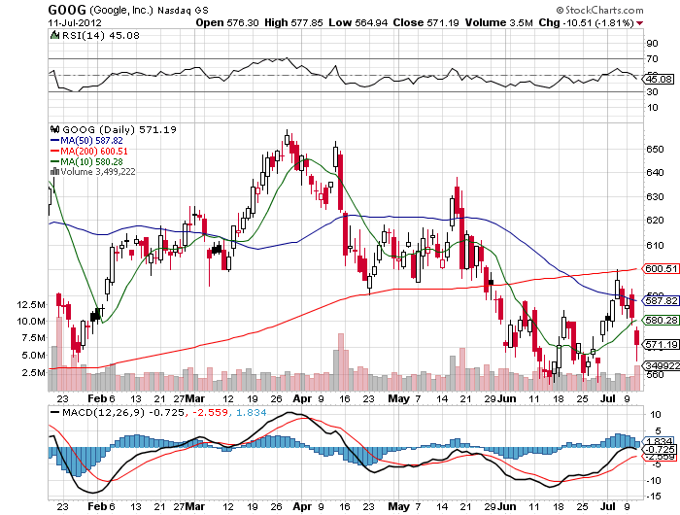Click the red down arrow beside change

pyautogui.click(x=639, y=23)
